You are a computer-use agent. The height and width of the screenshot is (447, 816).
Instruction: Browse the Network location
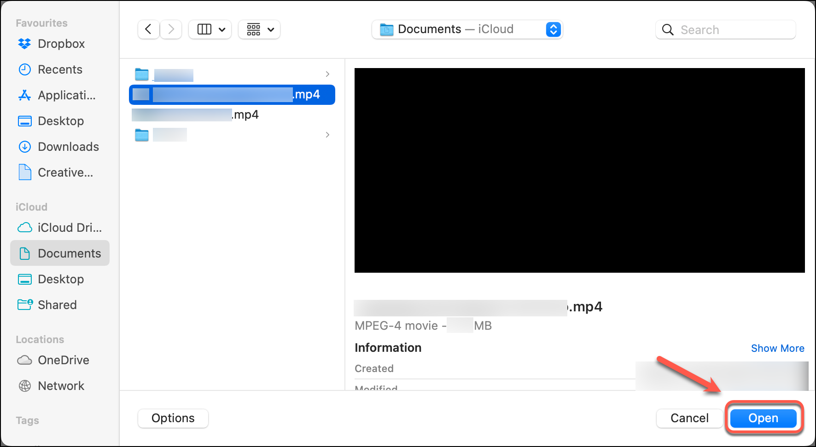(60, 386)
